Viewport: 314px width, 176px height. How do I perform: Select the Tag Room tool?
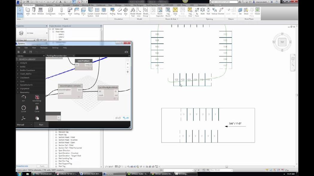pyautogui.click(x=168, y=12)
